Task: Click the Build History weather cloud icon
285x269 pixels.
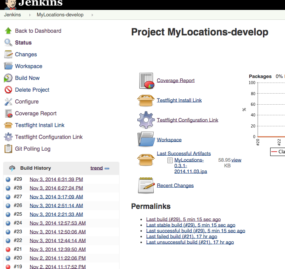Action: coord(12,168)
